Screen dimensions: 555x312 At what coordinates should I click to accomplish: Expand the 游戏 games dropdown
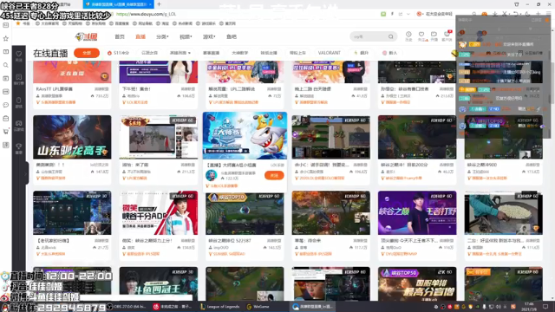coord(209,36)
